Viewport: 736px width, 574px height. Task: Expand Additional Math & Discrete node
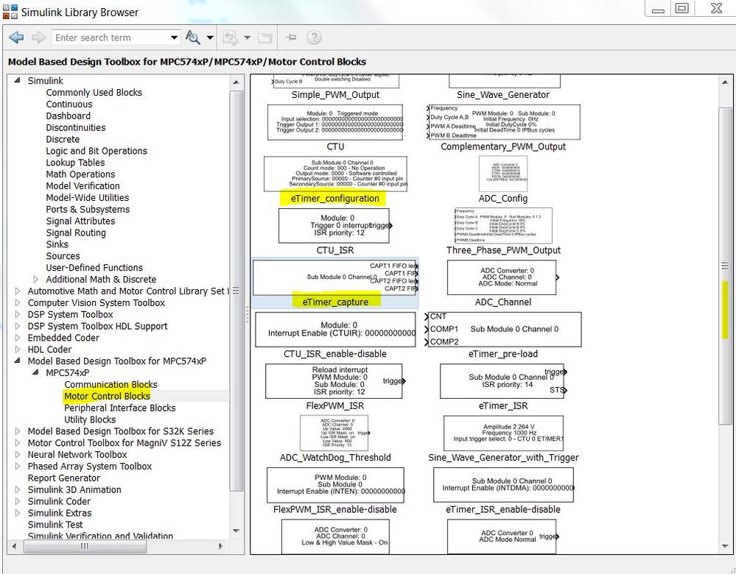click(x=35, y=280)
